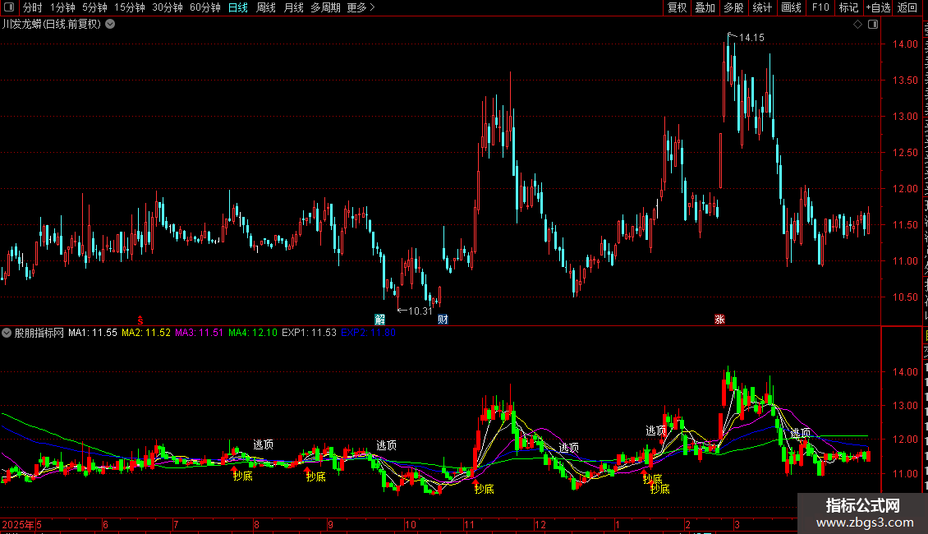928x534 pixels.
Task: Switch to 周线 weekly chart
Action: tap(266, 7)
